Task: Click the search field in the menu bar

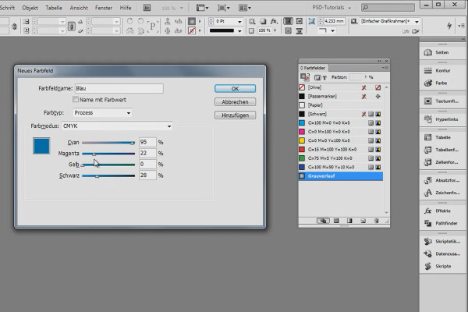Action: click(388, 8)
